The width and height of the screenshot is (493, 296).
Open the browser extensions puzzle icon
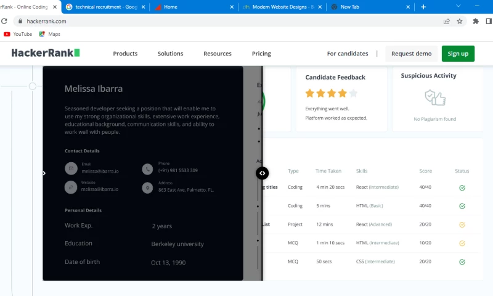pyautogui.click(x=476, y=21)
